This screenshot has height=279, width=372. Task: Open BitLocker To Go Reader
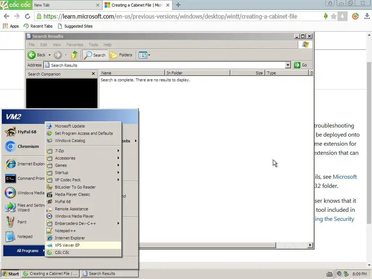[x=83, y=187]
